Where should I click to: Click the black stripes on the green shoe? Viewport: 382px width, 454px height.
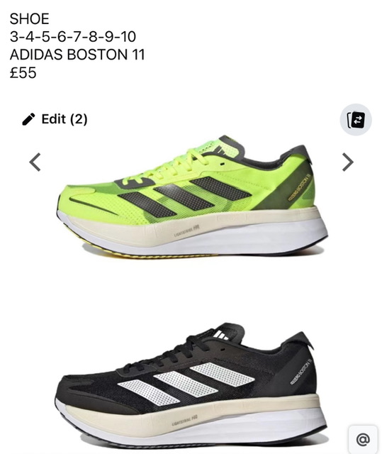185,197
